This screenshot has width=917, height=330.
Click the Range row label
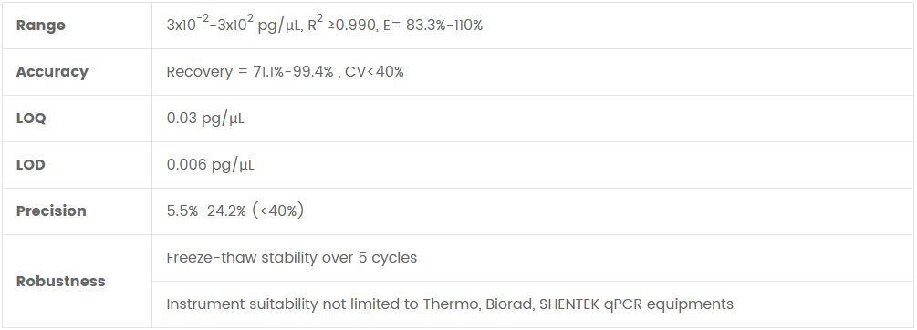(40, 26)
